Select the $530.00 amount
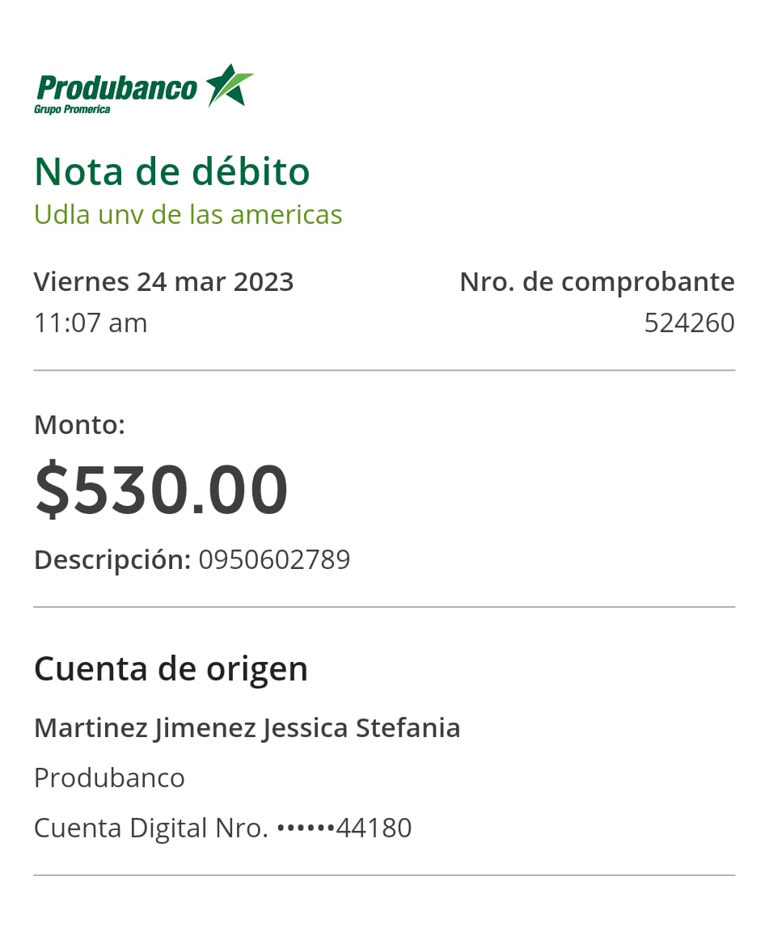 pyautogui.click(x=161, y=490)
